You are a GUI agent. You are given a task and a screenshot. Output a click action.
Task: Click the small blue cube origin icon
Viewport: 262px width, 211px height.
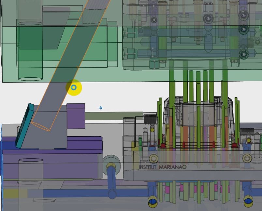pos(100,108)
